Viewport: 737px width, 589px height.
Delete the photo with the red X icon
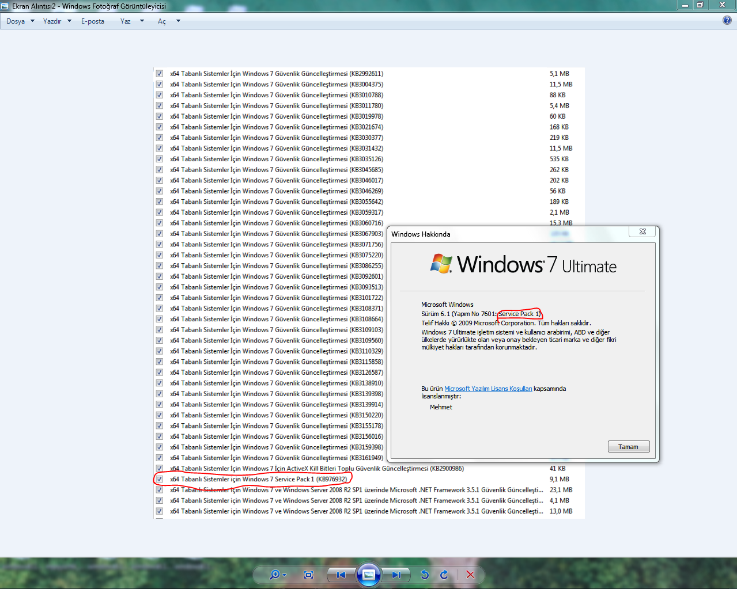tap(470, 575)
